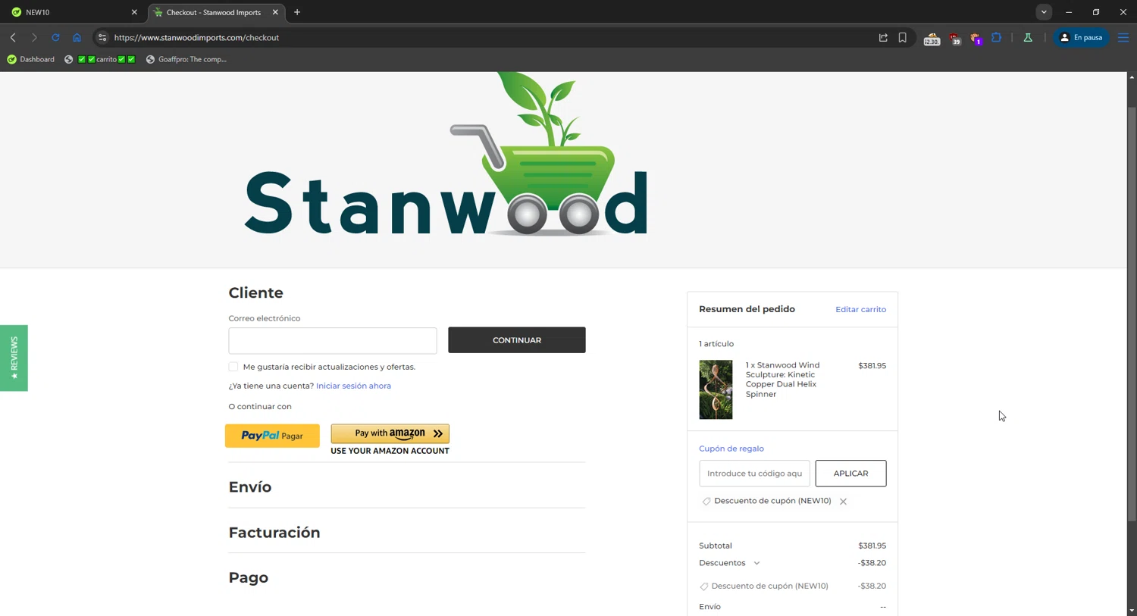Click the Cupón de regalo link
The image size is (1137, 616).
(x=731, y=449)
